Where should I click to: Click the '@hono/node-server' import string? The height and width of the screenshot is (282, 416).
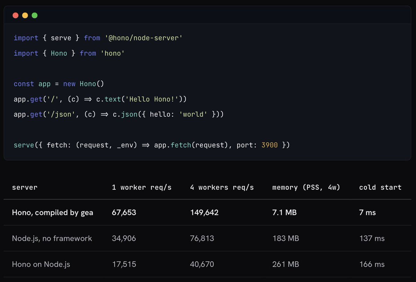144,38
